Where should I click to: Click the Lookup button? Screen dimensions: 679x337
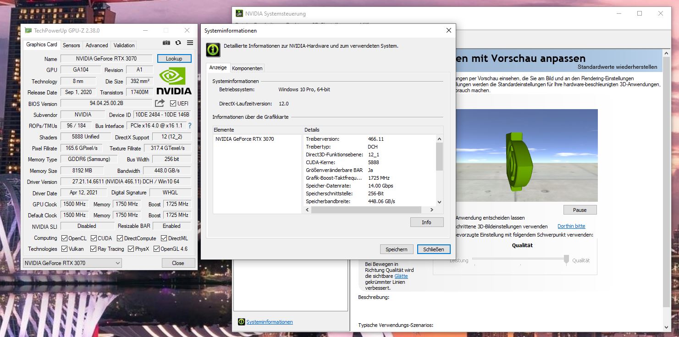(174, 59)
